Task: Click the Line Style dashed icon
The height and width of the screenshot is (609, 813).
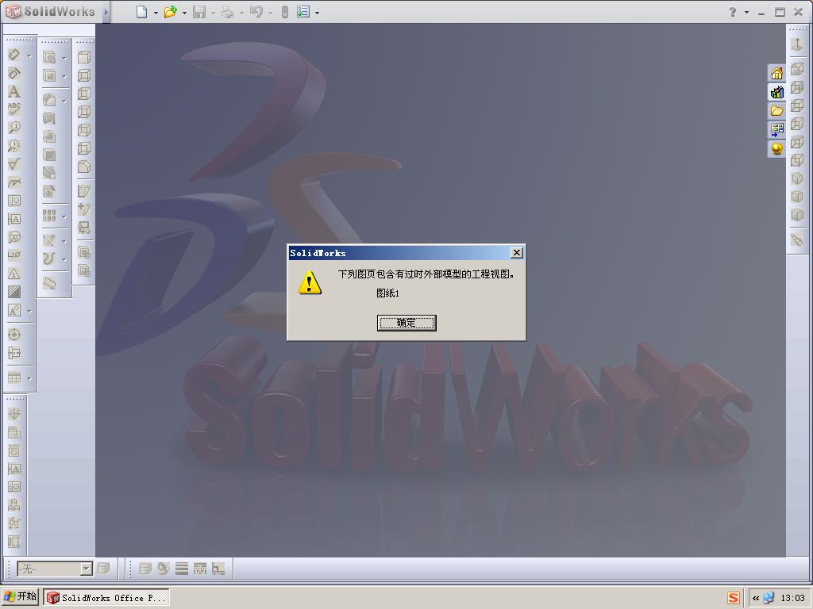Action: point(199,569)
